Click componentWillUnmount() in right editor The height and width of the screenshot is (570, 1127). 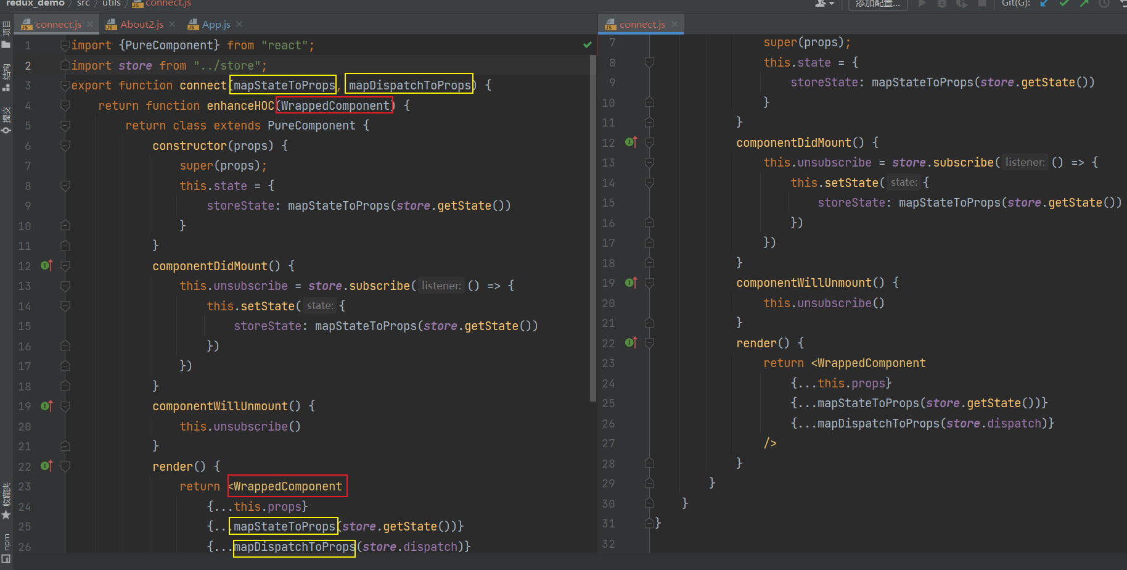point(810,283)
